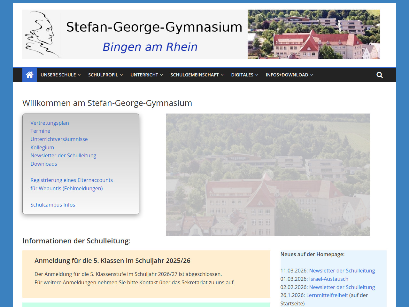Image resolution: width=409 pixels, height=307 pixels.
Task: Open Downloads link in quick links box
Action: (44, 164)
